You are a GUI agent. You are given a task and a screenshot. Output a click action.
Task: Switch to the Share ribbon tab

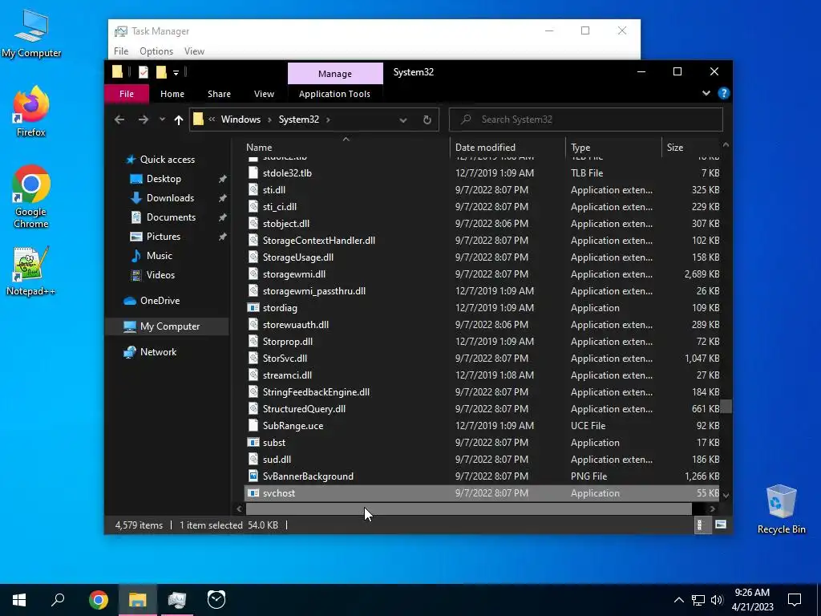pyautogui.click(x=219, y=94)
